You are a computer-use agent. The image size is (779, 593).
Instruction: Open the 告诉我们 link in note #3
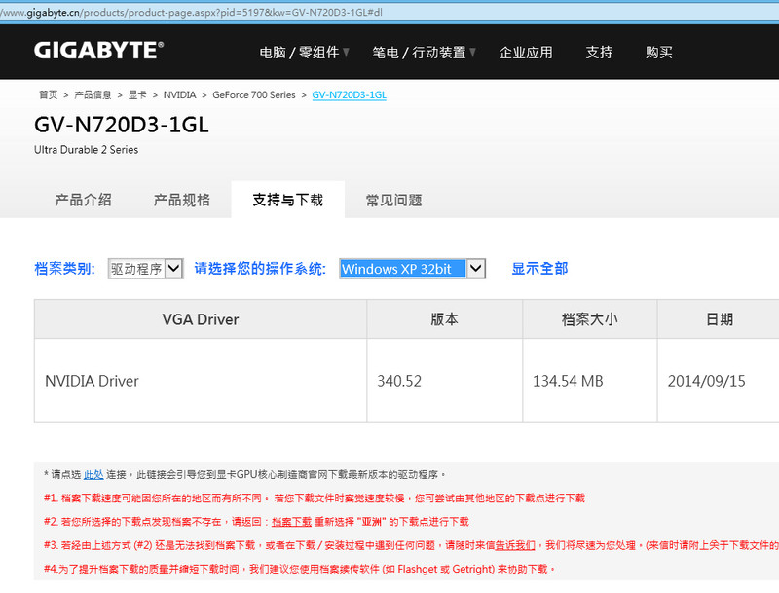(x=515, y=545)
